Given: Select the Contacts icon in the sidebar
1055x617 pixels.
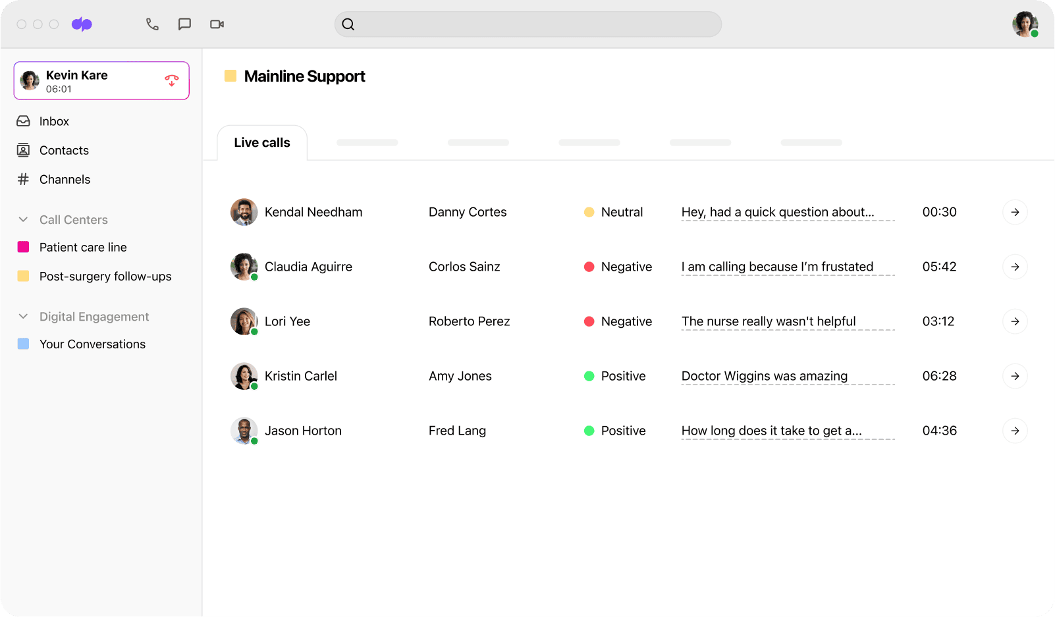Looking at the screenshot, I should click(23, 150).
